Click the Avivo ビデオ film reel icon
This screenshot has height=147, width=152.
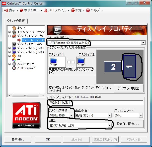[14, 64]
